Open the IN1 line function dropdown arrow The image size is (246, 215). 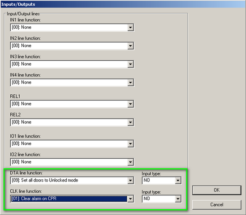point(130,28)
